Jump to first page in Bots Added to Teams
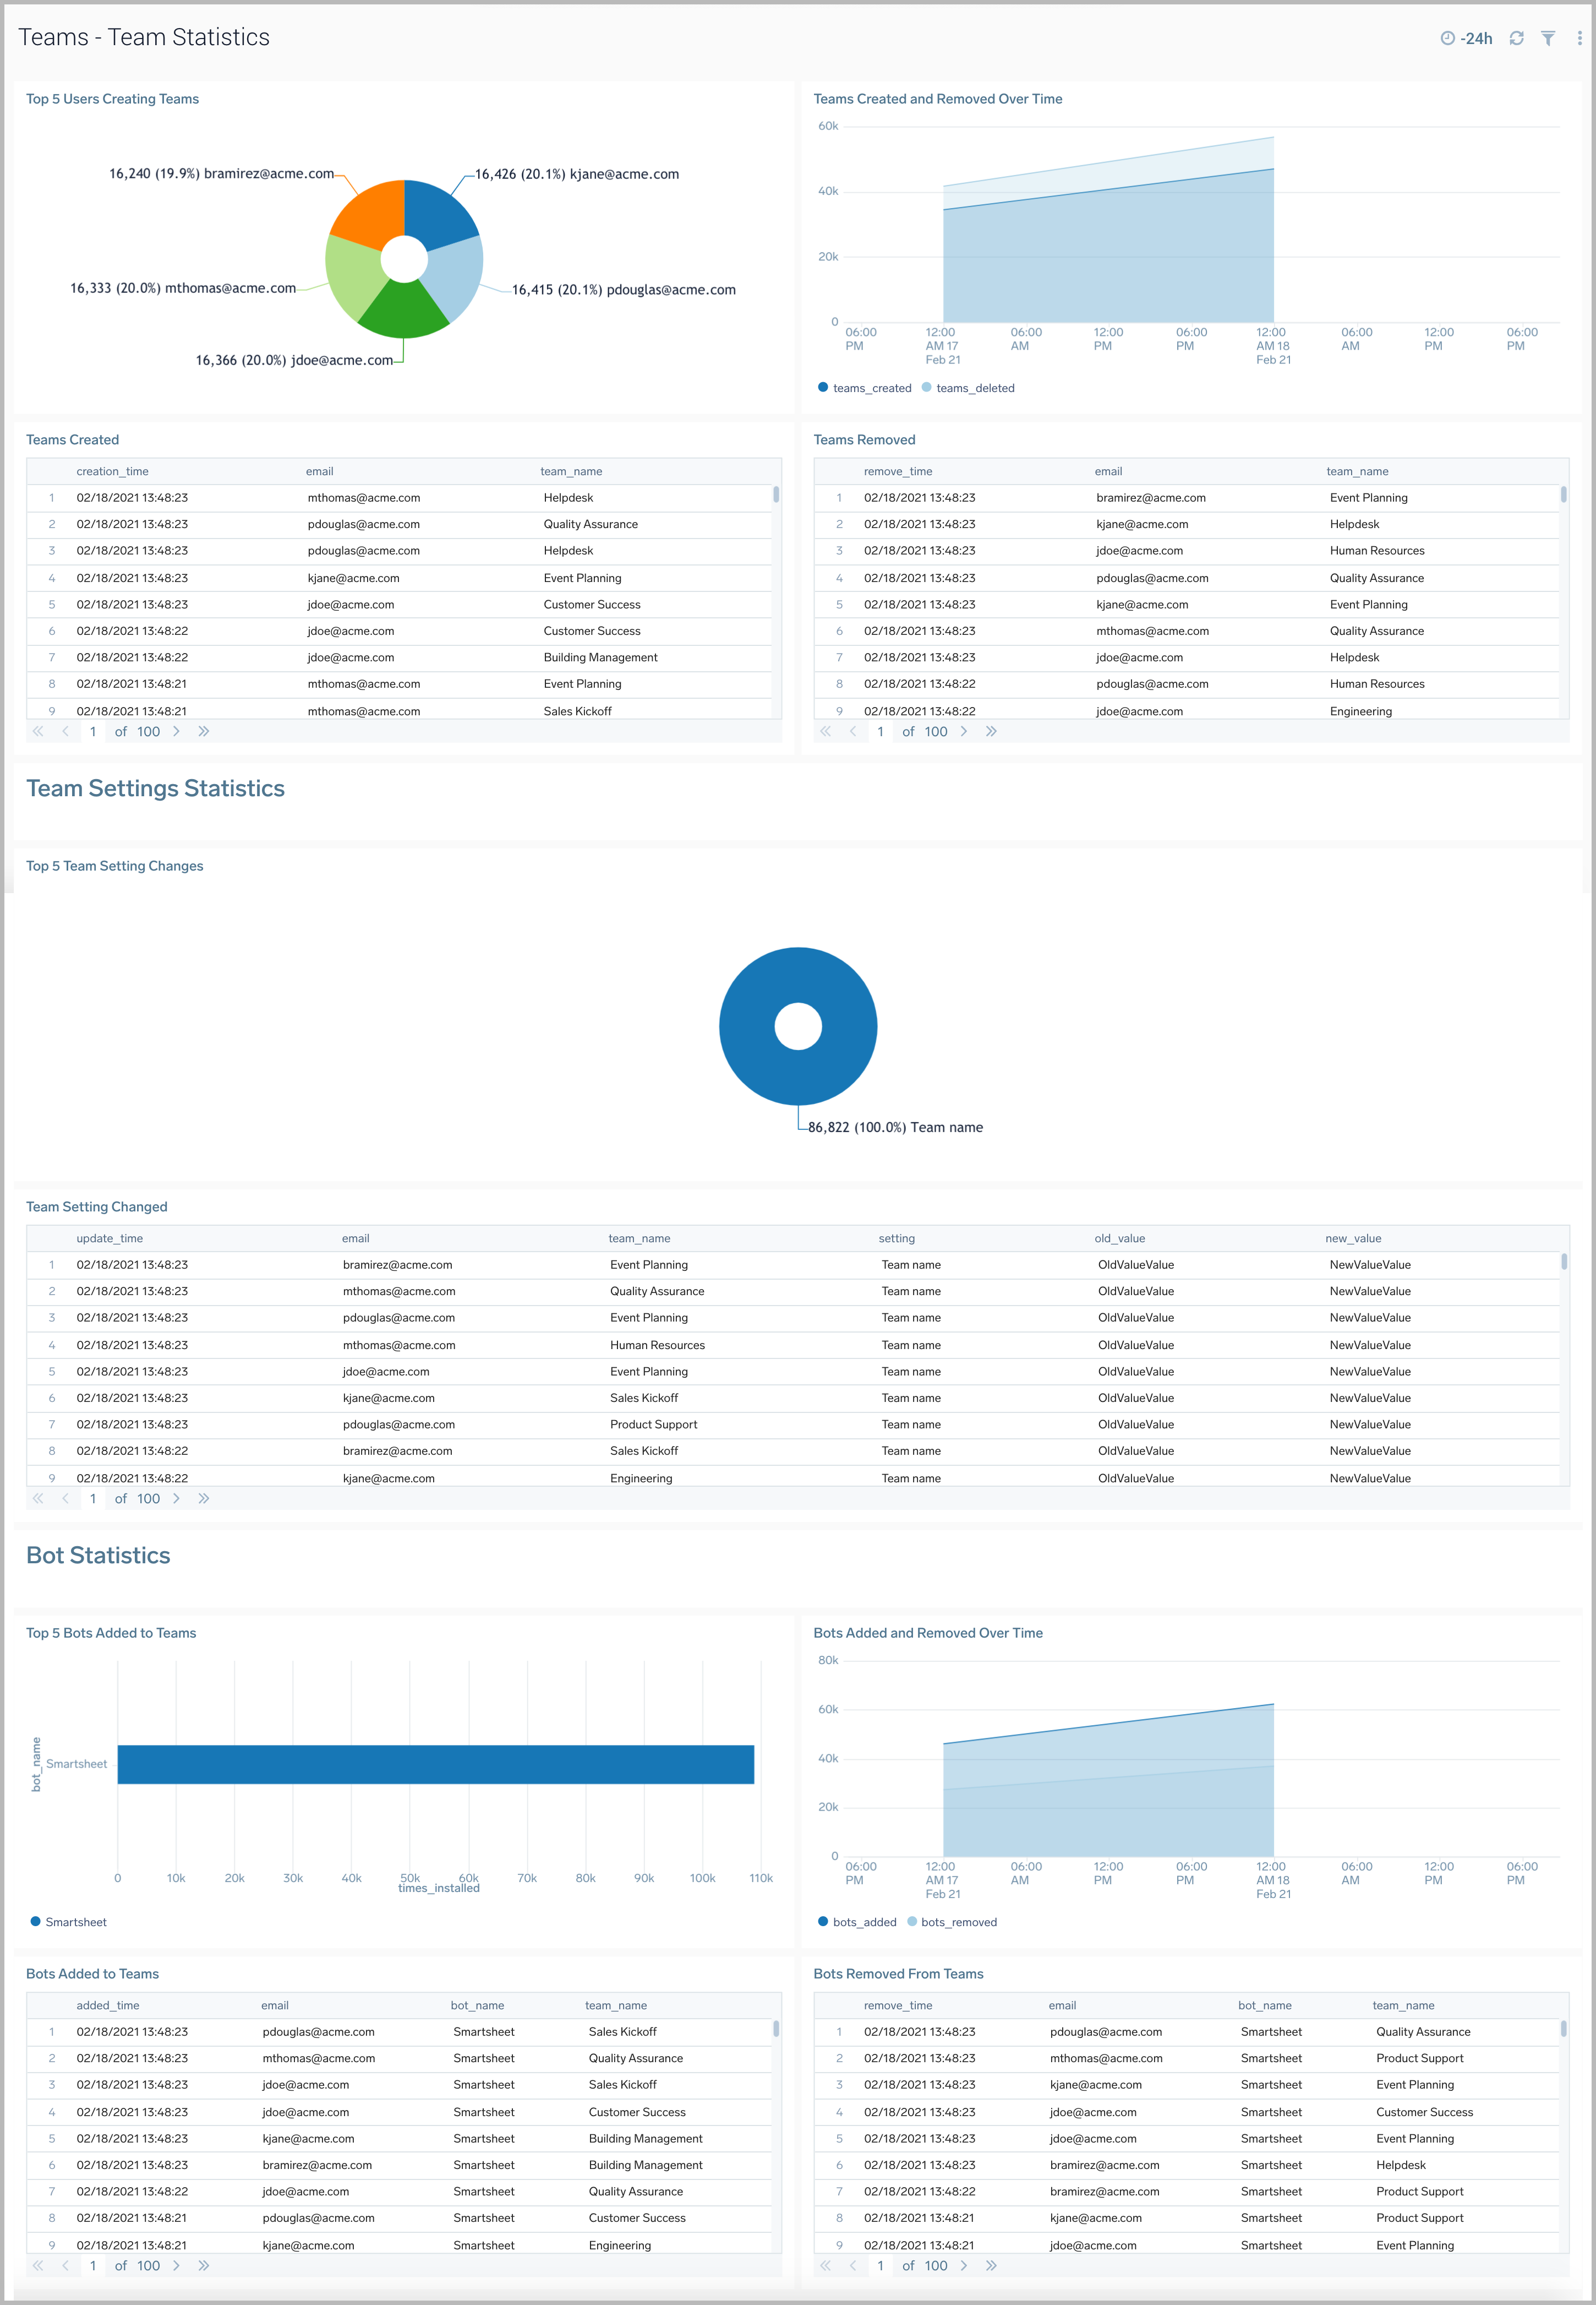 tap(38, 2266)
